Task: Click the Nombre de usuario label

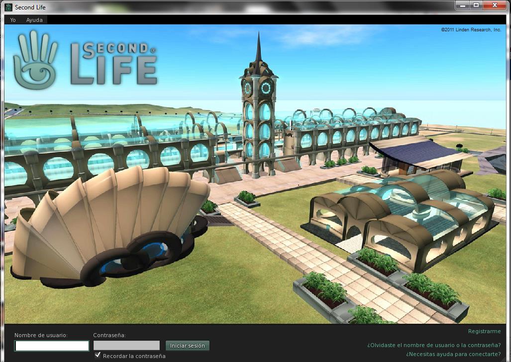Action: 41,336
